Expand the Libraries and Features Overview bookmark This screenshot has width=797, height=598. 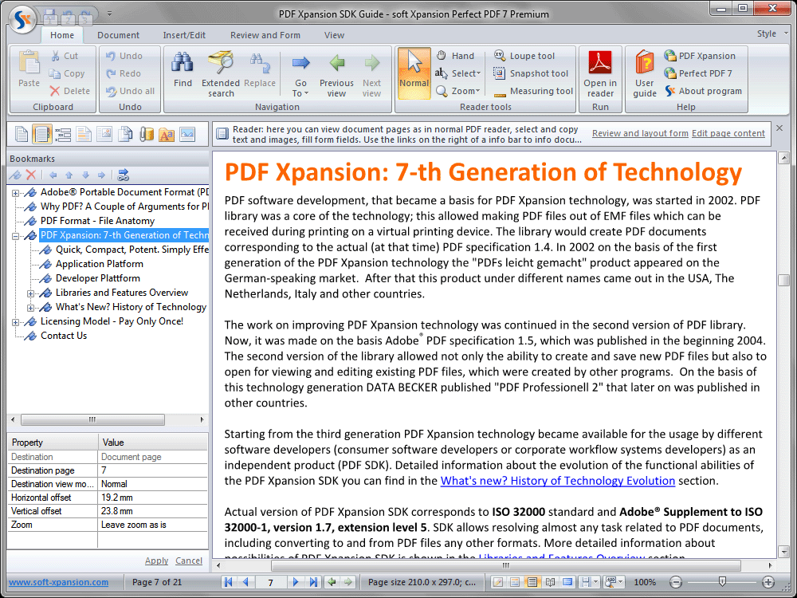tap(31, 293)
